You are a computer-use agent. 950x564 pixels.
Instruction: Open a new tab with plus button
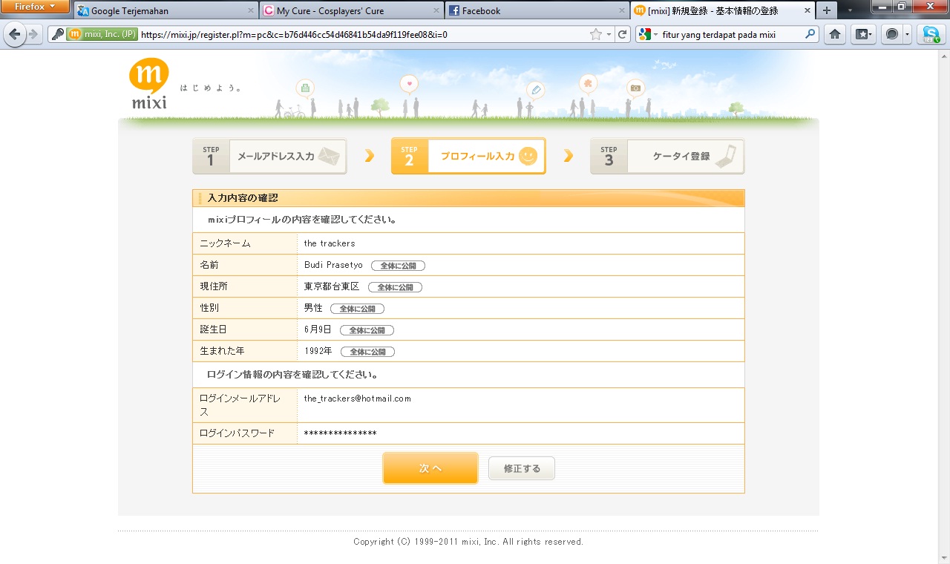tap(827, 11)
